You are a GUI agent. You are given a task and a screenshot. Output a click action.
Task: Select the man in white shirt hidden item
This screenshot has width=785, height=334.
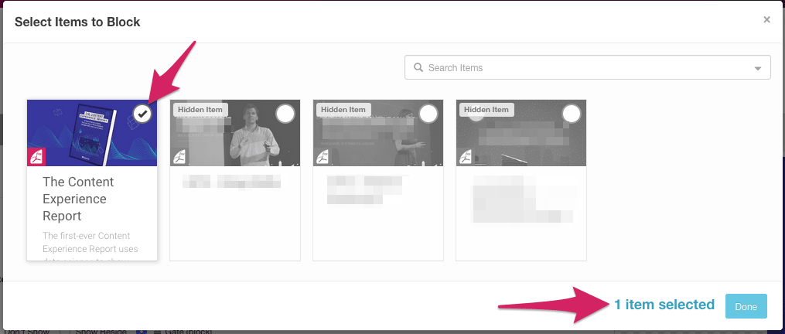point(285,114)
